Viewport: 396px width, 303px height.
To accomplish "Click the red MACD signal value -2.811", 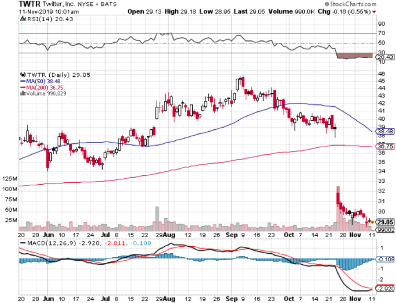I will [114, 243].
